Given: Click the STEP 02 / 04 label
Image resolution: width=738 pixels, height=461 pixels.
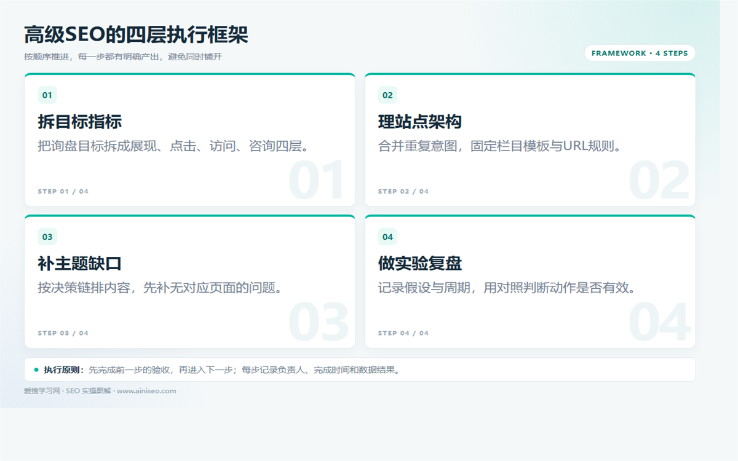Looking at the screenshot, I should pyautogui.click(x=403, y=191).
